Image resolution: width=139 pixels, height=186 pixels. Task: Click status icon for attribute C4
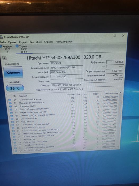(x=15, y=142)
